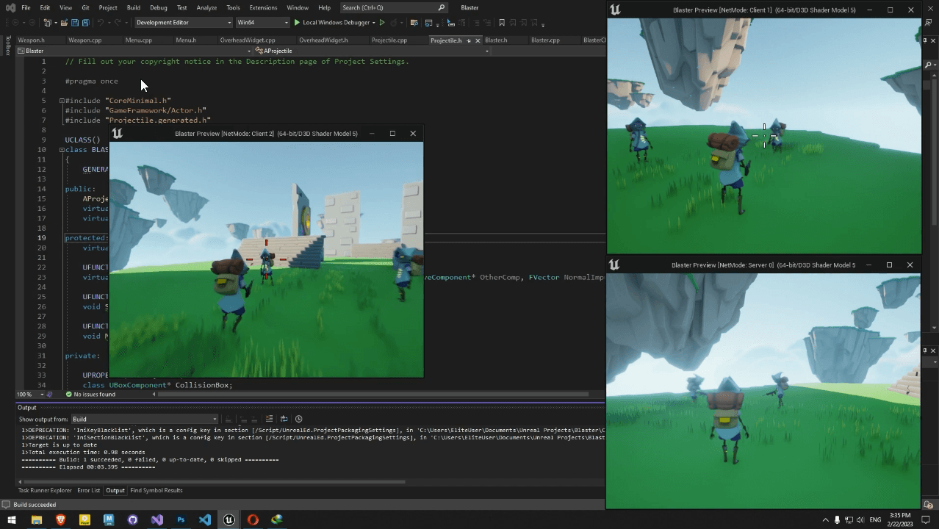Image resolution: width=939 pixels, height=529 pixels.
Task: Open the Brave browser from the taskbar
Action: coord(60,519)
